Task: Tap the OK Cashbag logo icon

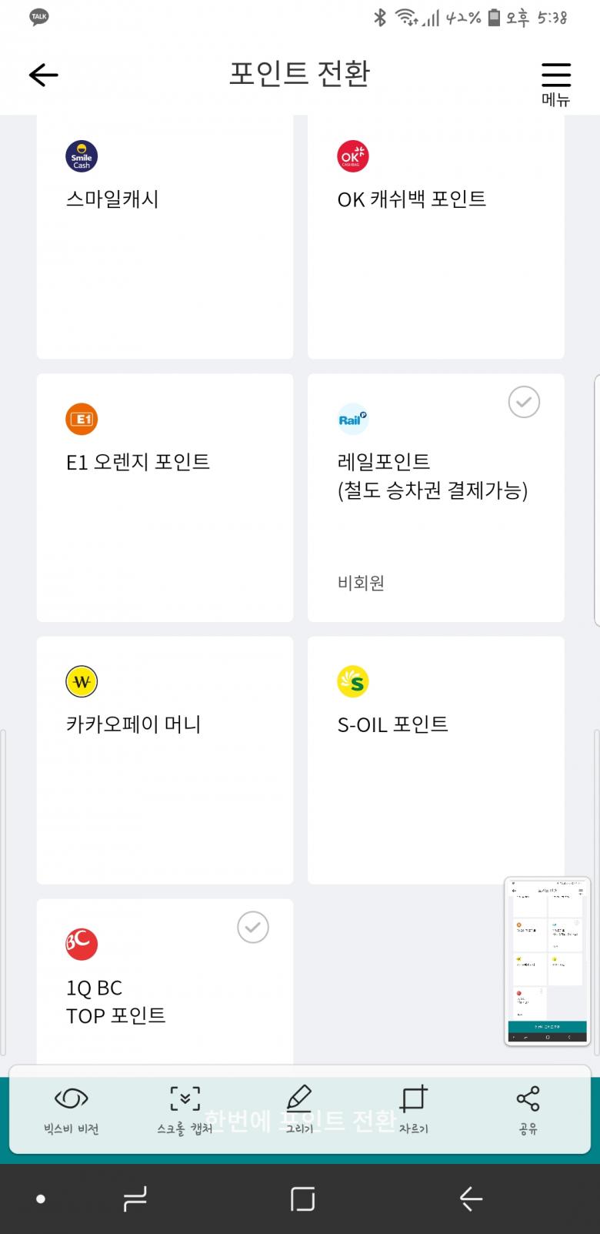Action: [x=353, y=156]
